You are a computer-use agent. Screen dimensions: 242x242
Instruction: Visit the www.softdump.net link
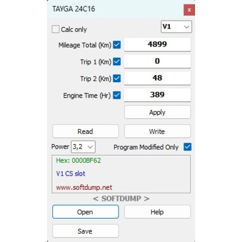pyautogui.click(x=84, y=187)
